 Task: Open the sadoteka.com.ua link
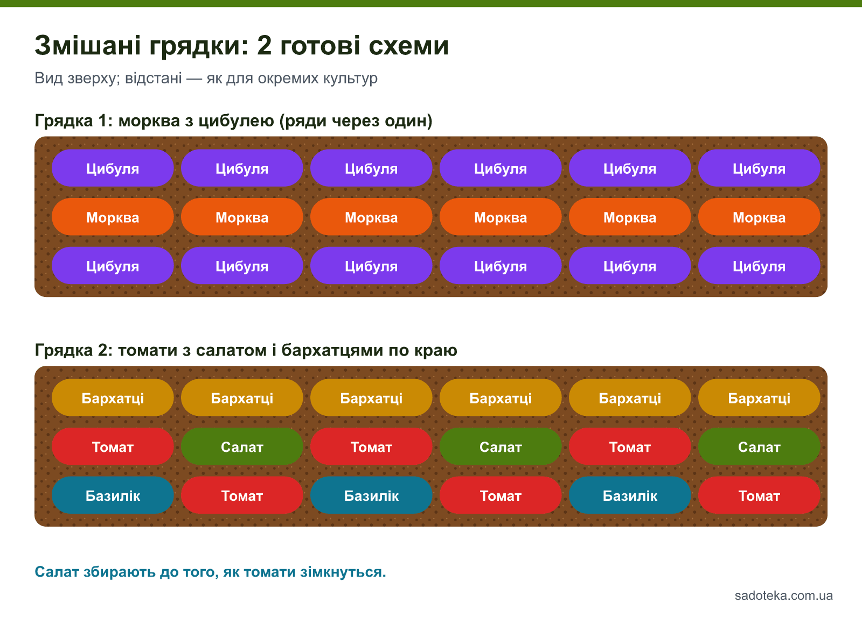pos(784,595)
